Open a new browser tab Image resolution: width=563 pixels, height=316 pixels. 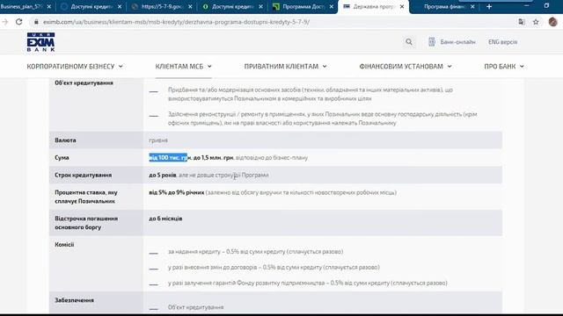pos(489,6)
